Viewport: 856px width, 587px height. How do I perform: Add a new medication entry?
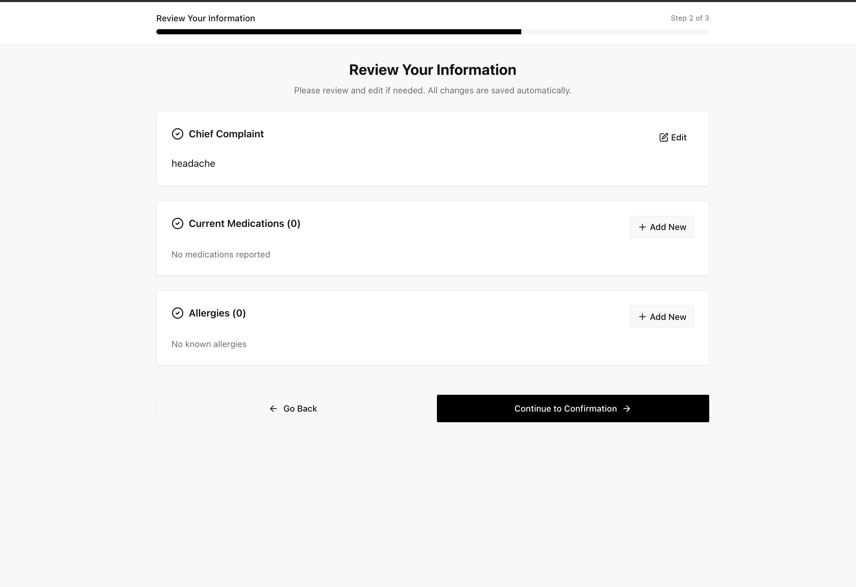pos(662,227)
